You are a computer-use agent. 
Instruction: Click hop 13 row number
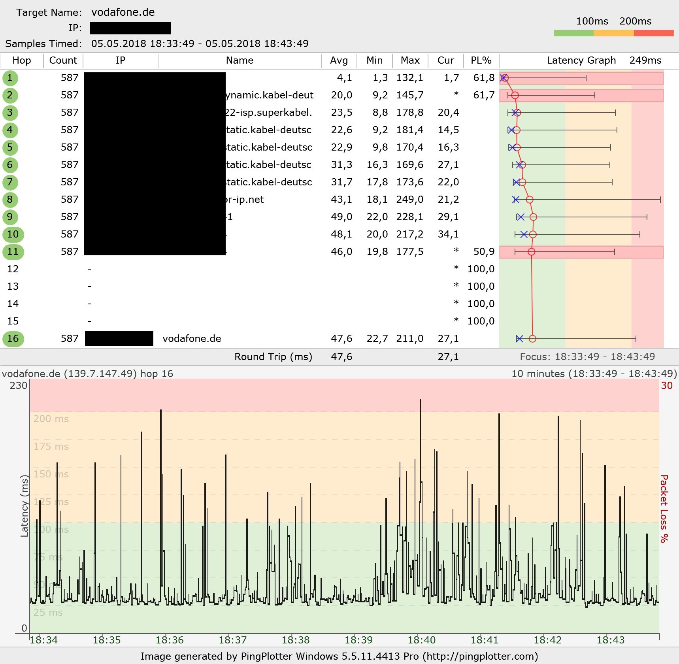click(13, 287)
